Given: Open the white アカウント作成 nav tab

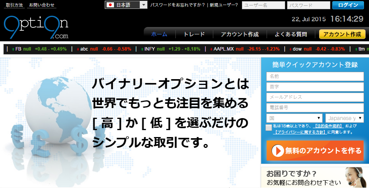Looking at the screenshot, I should pos(240,34).
